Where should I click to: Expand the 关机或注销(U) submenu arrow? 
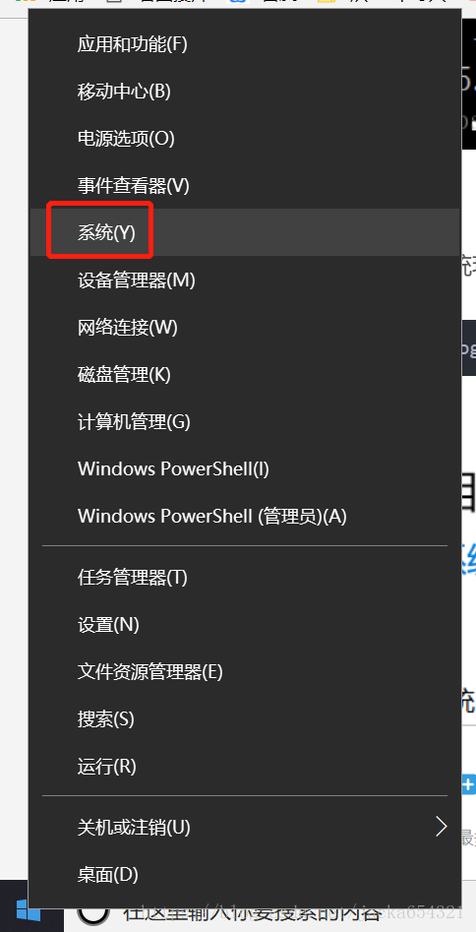click(x=441, y=827)
